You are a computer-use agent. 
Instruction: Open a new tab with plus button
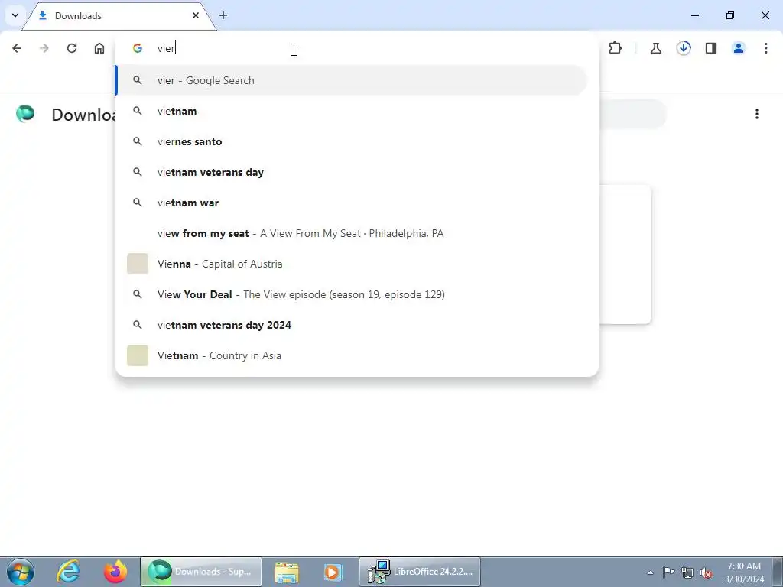[x=223, y=15]
